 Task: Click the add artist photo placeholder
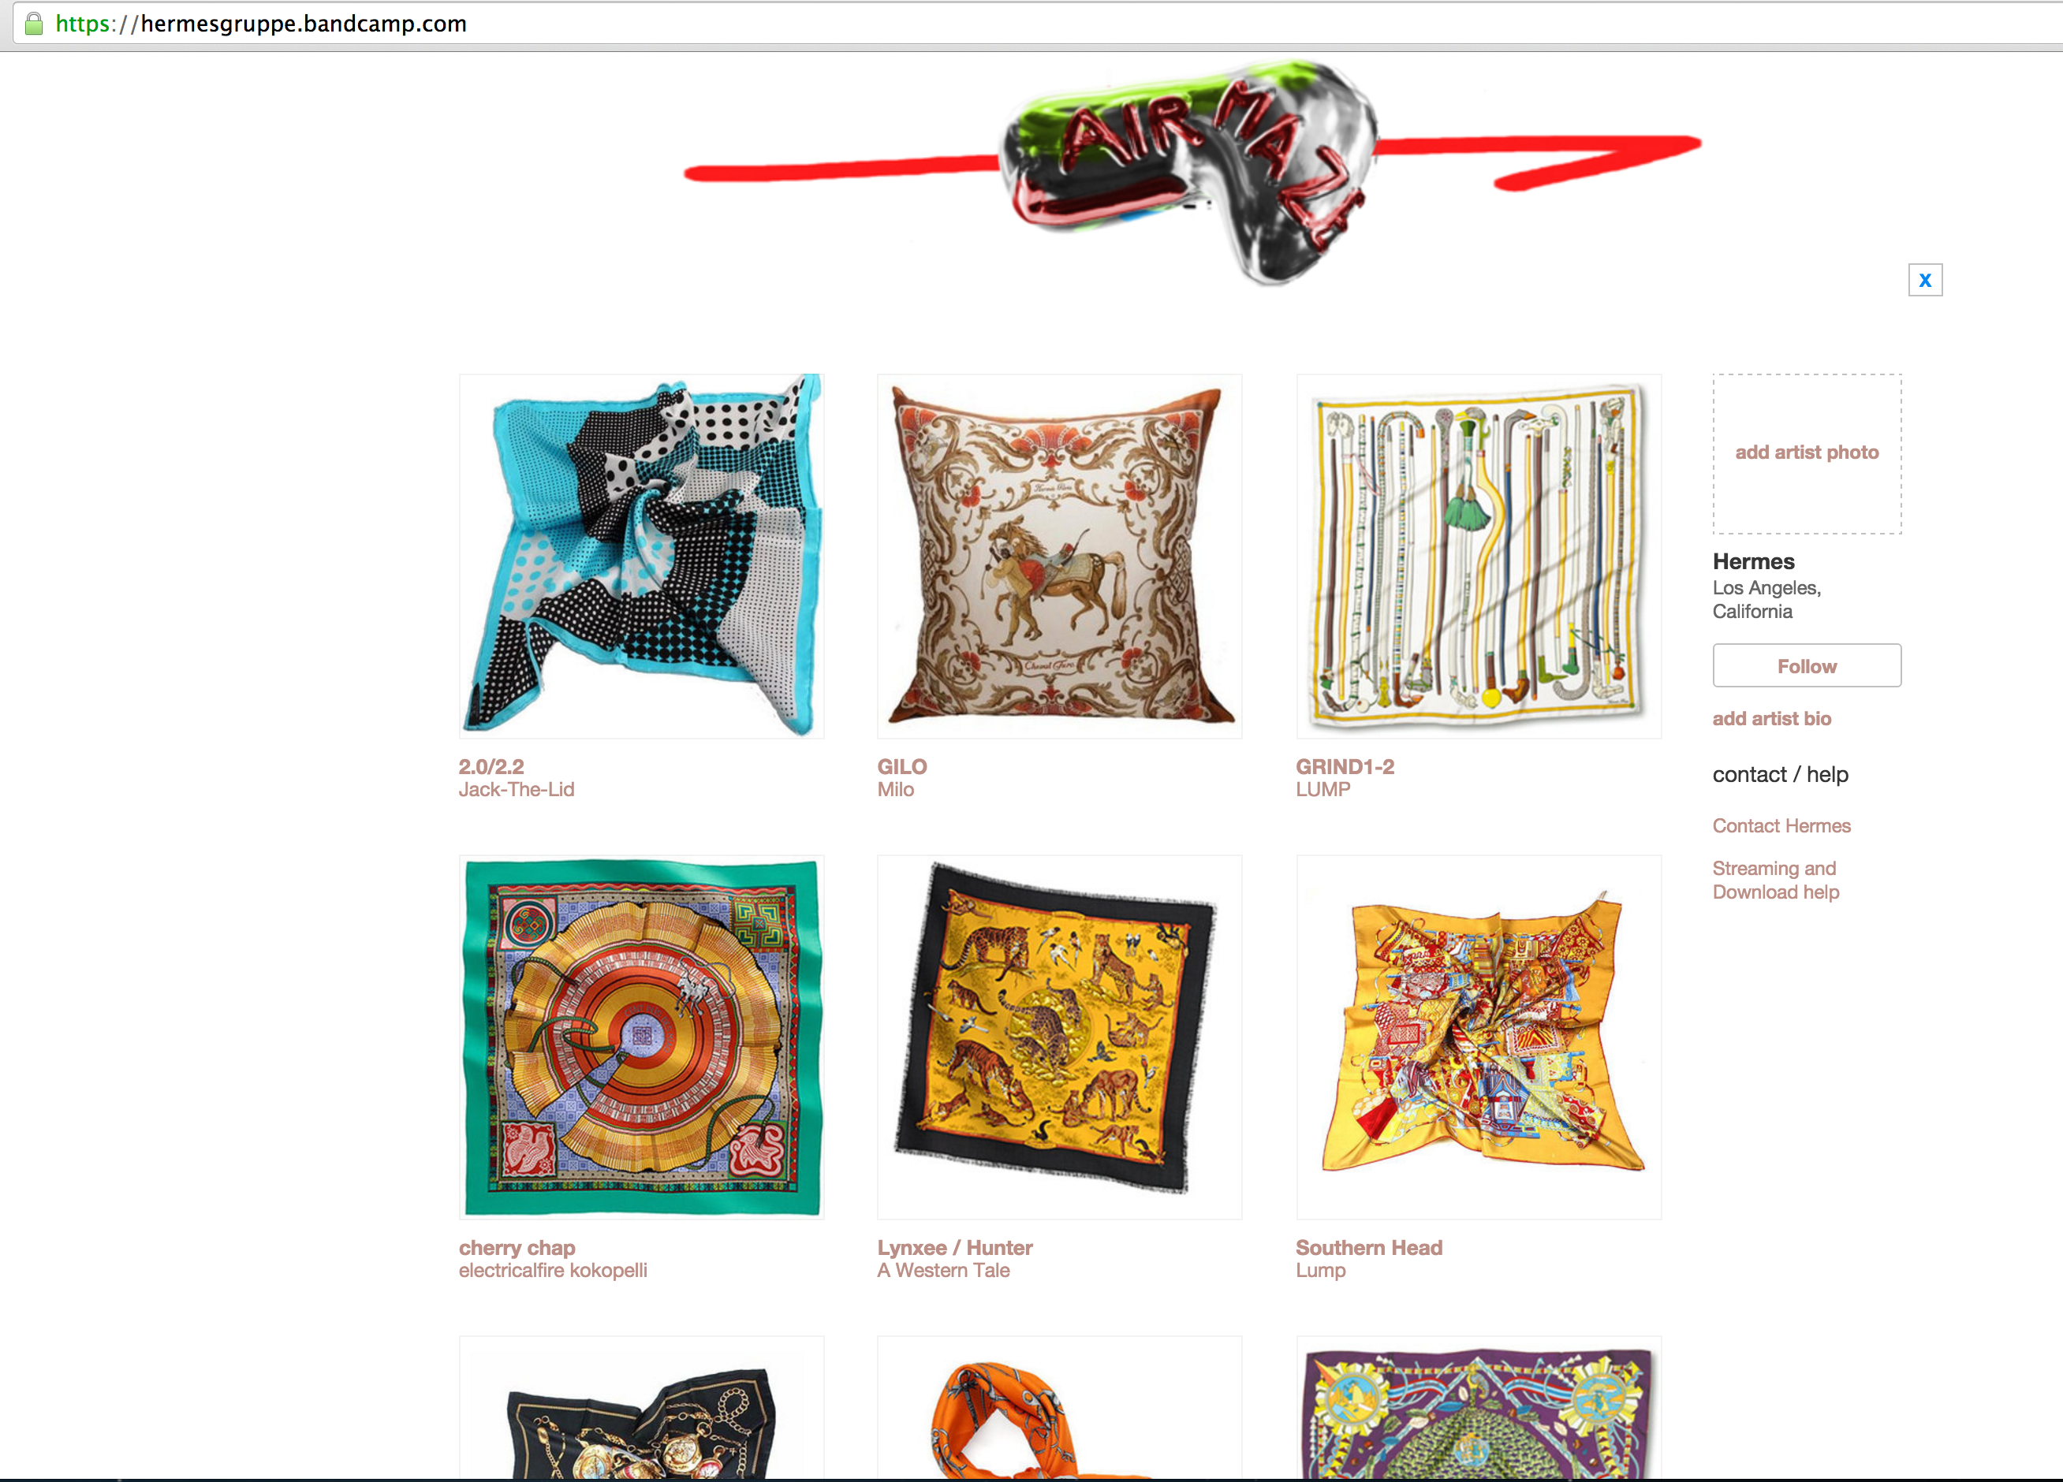coord(1807,452)
